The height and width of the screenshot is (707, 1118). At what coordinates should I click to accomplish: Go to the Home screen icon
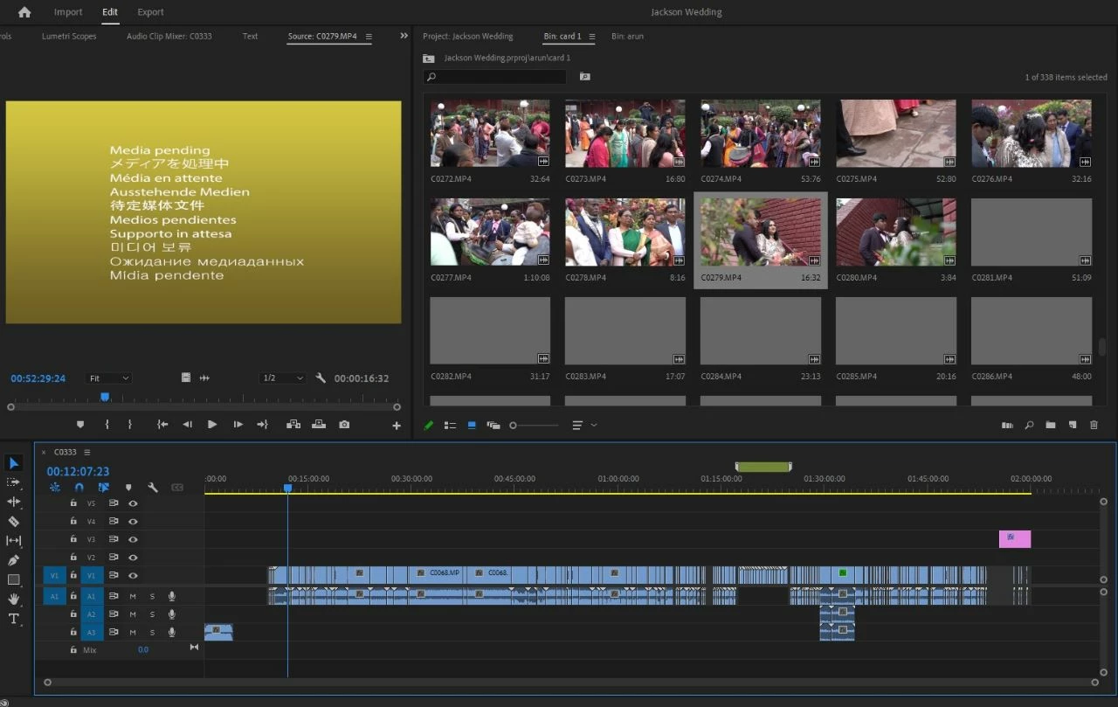coord(24,12)
